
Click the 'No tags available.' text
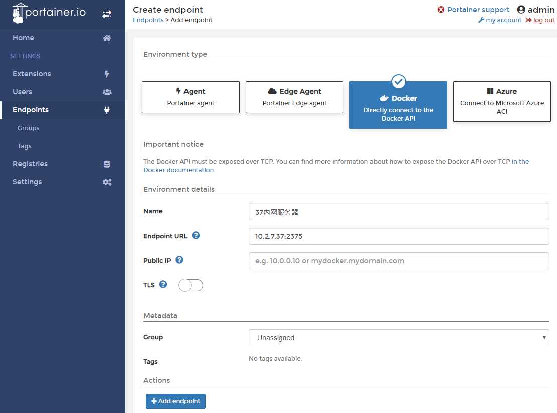(x=275, y=359)
